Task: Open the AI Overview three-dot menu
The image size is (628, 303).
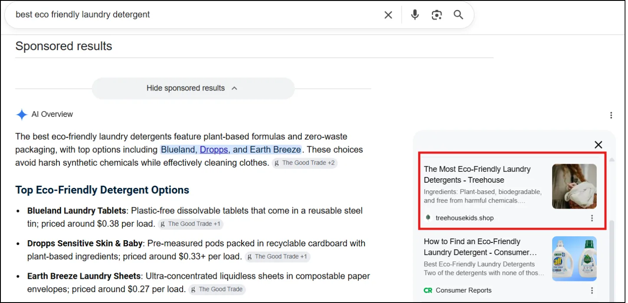Action: click(x=611, y=115)
